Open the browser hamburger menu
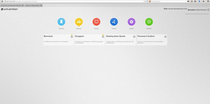 point(208,1)
